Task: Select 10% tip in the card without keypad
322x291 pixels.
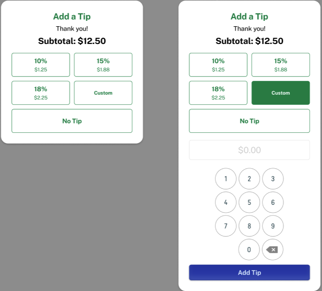Action: pyautogui.click(x=40, y=65)
